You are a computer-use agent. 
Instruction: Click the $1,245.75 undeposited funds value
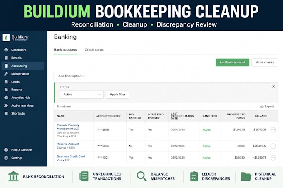[x=239, y=130]
